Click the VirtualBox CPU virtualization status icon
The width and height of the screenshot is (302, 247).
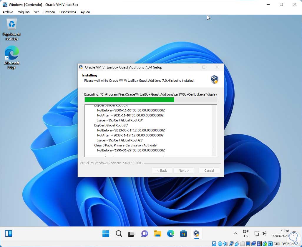(259, 244)
